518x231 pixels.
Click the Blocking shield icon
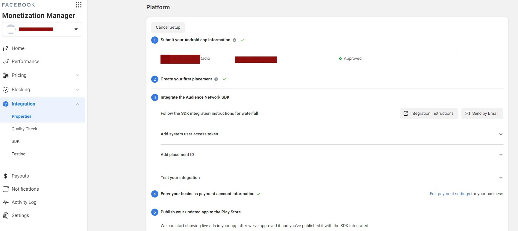tap(6, 90)
